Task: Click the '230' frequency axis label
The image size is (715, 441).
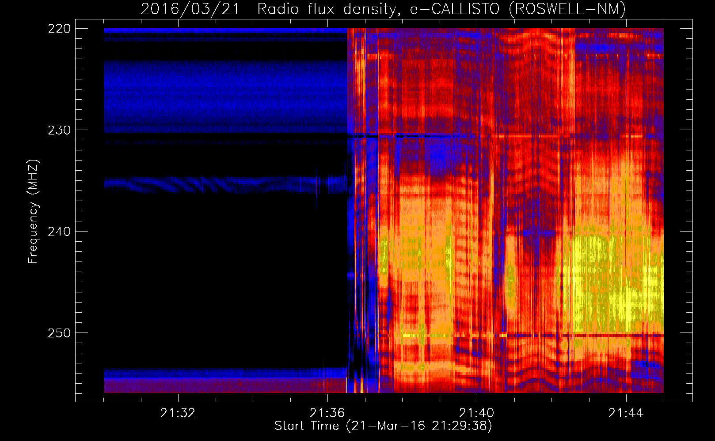Action: [x=59, y=130]
